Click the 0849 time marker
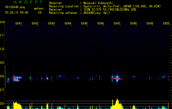Screen dimensions: 172x109 point(150,23)
